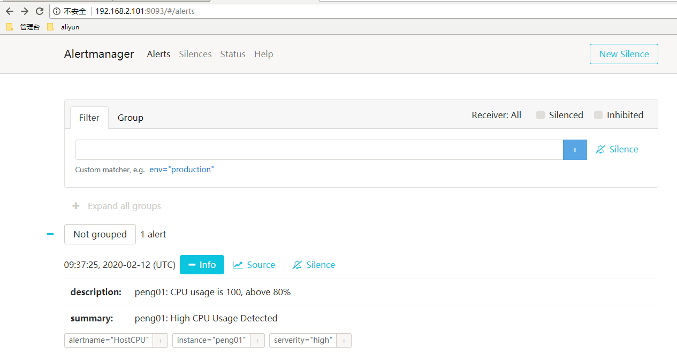Focus the custom matcher filter input

(319, 150)
